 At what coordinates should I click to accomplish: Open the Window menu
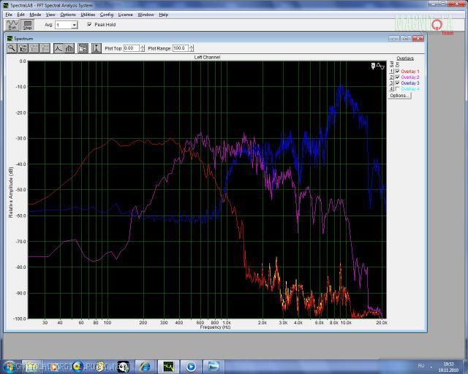146,15
